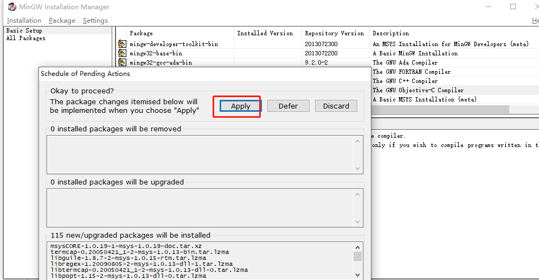
Task: Click up arrow in upgraded packages list
Action: coord(357,194)
